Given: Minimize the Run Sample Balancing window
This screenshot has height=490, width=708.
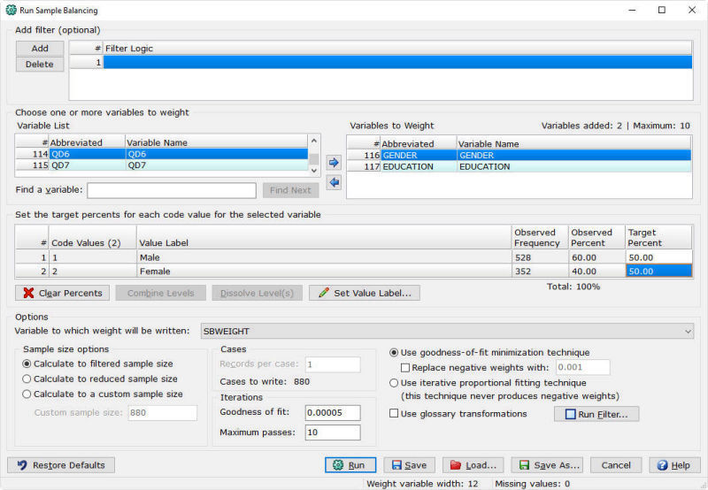Looking at the screenshot, I should pos(632,10).
